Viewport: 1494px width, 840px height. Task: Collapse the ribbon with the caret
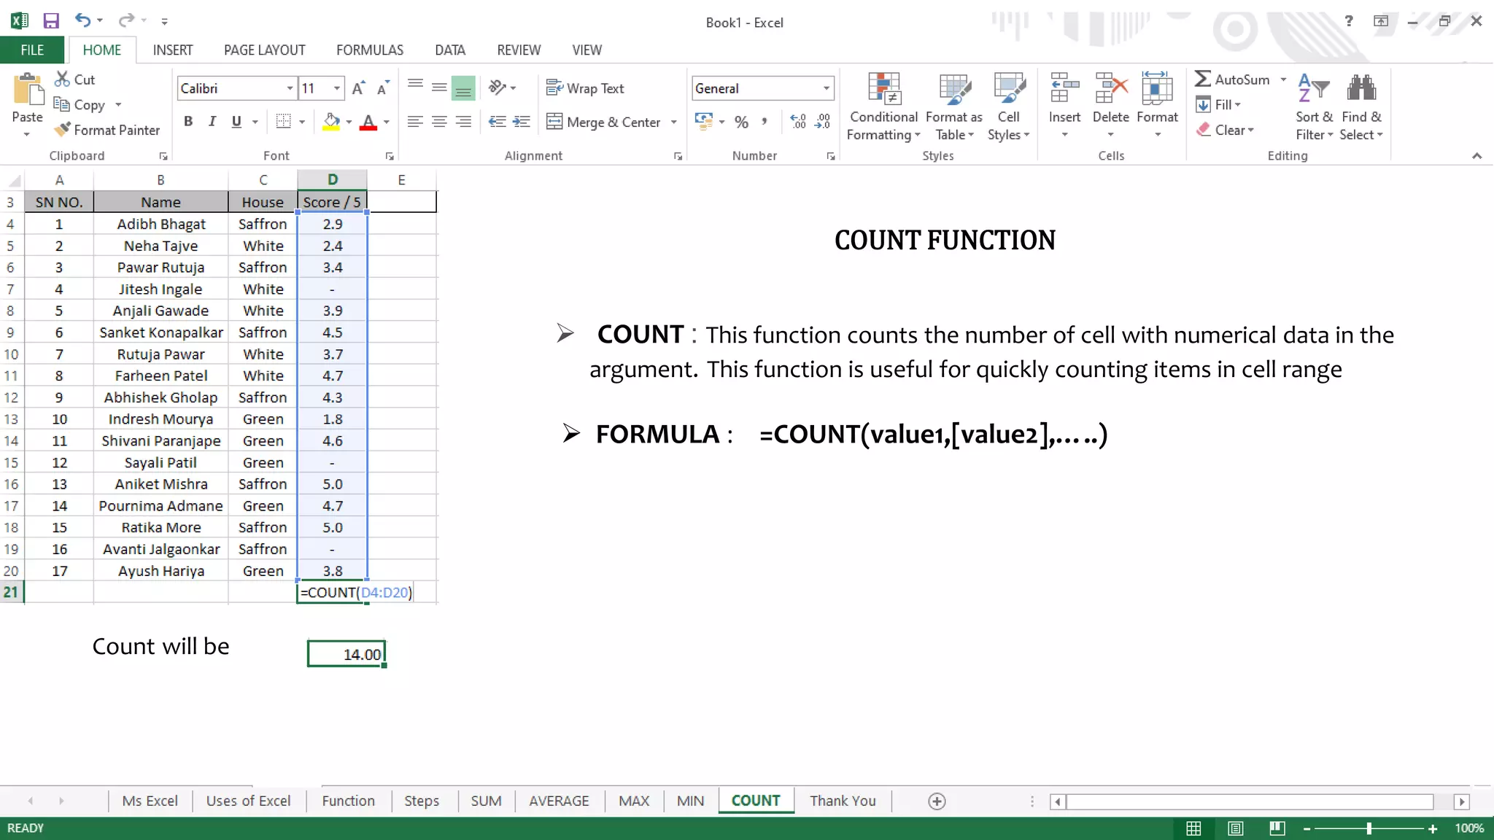pos(1476,155)
